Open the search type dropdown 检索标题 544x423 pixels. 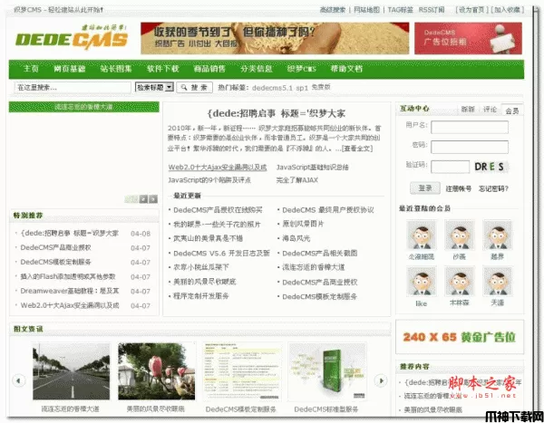(x=154, y=87)
